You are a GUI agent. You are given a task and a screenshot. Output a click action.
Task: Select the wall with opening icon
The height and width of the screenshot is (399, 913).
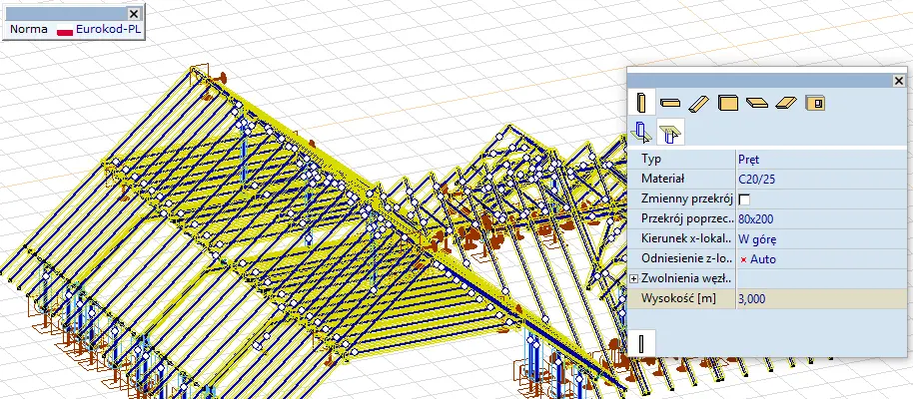[815, 102]
